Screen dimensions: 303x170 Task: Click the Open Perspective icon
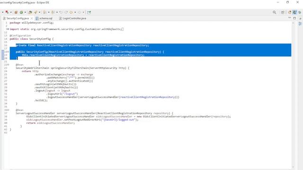(283, 12)
